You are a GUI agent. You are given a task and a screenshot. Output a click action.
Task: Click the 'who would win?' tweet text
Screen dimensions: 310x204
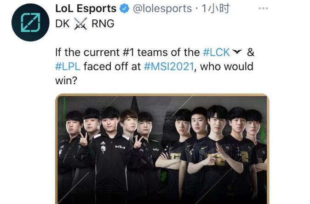coord(154,73)
